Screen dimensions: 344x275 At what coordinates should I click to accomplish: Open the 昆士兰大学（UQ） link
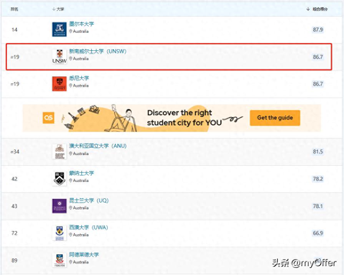point(89,200)
